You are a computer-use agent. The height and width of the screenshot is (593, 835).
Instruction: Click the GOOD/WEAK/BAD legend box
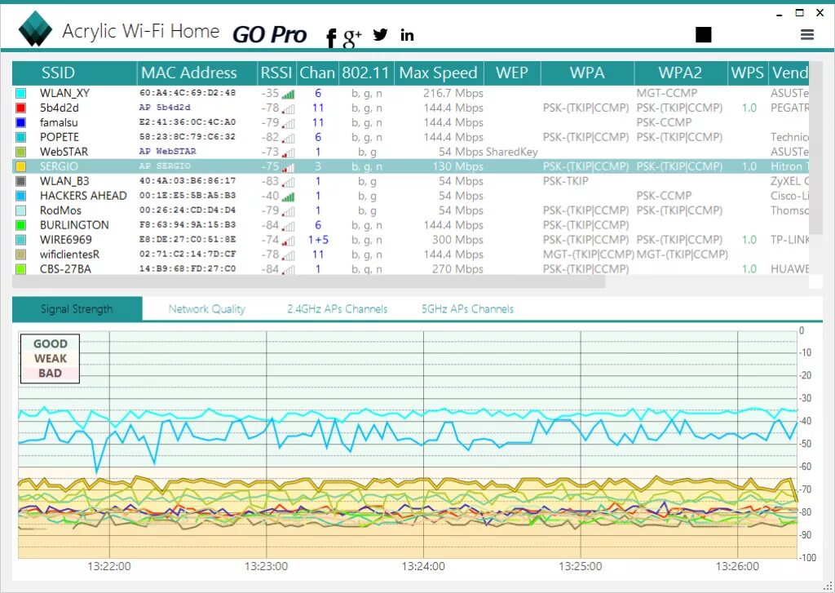pyautogui.click(x=50, y=359)
